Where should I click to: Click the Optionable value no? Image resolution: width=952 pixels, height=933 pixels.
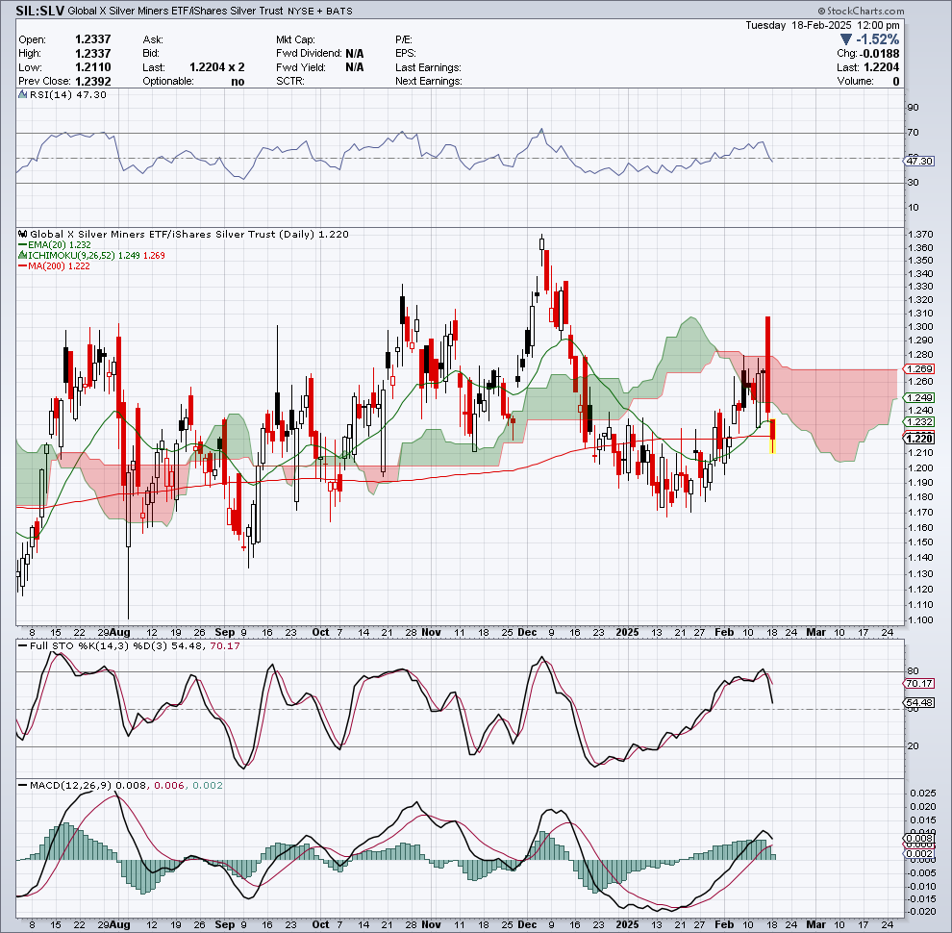[238, 82]
